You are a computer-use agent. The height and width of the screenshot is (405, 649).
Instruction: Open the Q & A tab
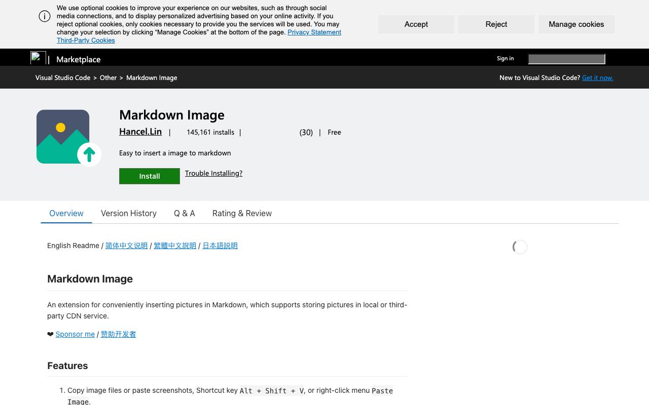click(x=185, y=214)
